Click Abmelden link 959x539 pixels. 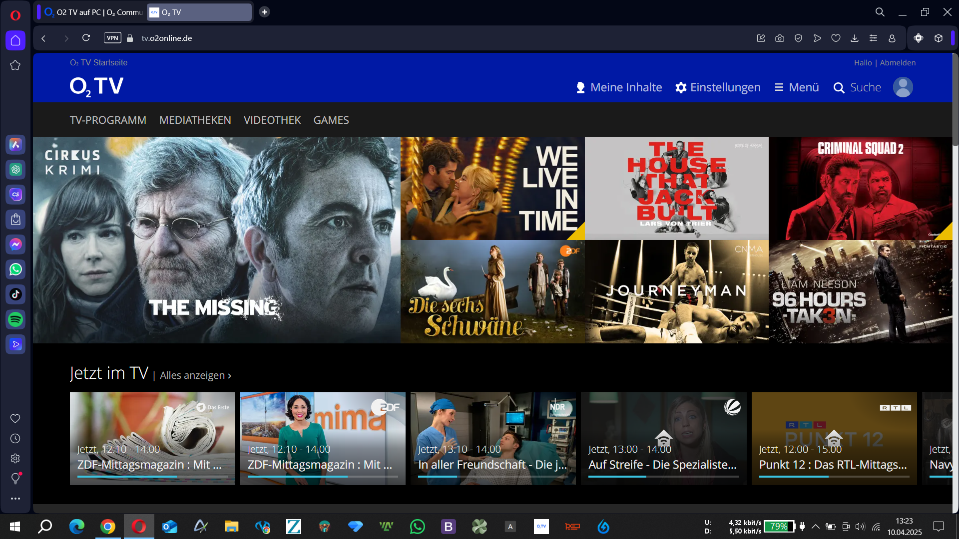(x=898, y=63)
